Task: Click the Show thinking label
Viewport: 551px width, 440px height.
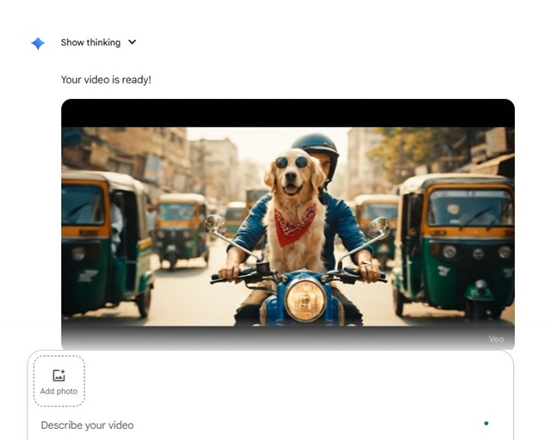Action: (x=91, y=42)
